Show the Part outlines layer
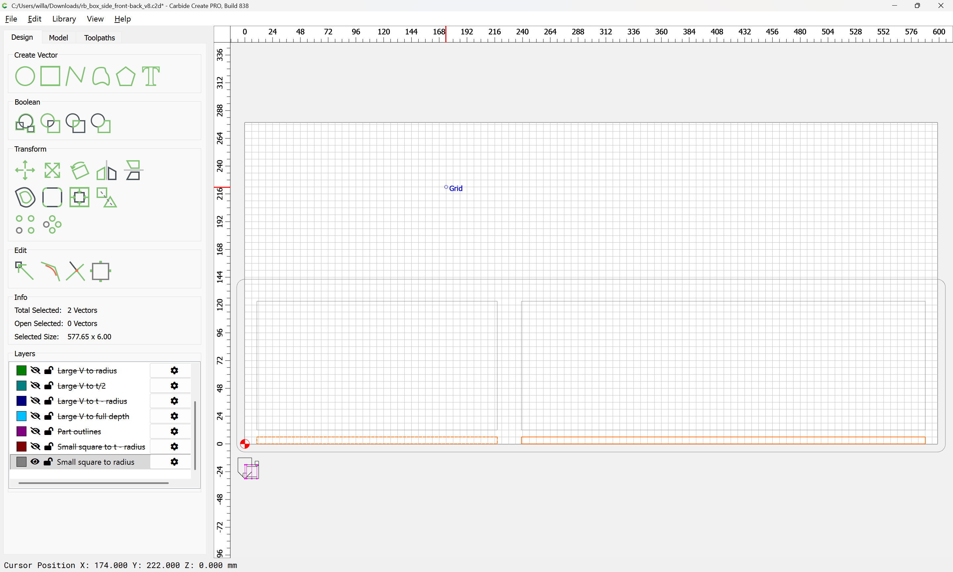Screen dimensions: 953x572 pos(35,431)
